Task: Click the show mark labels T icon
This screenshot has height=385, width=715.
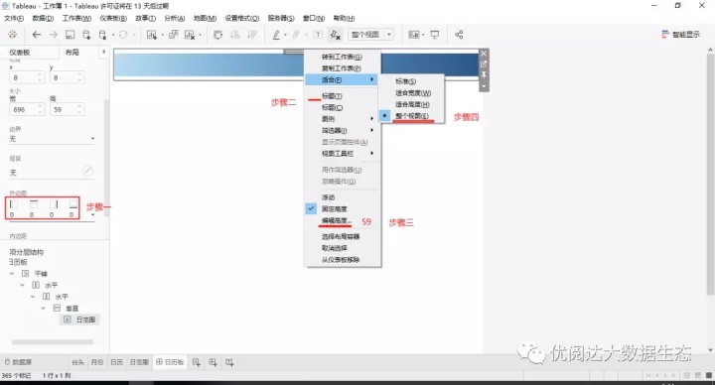Action: tap(319, 35)
